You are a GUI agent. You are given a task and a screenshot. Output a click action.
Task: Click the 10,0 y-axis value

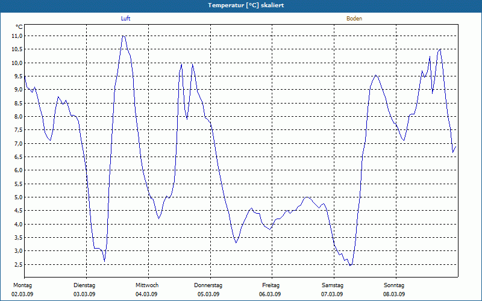point(17,63)
